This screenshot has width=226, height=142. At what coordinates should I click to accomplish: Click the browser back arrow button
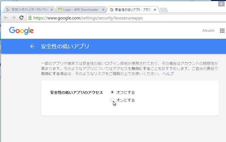pos(6,18)
